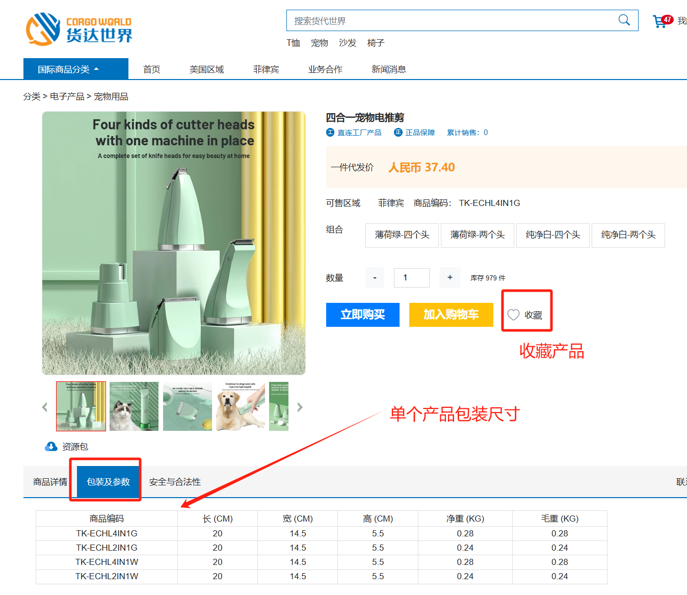Click the 人民币 37.40 price
The height and width of the screenshot is (595, 687).
[x=421, y=167]
